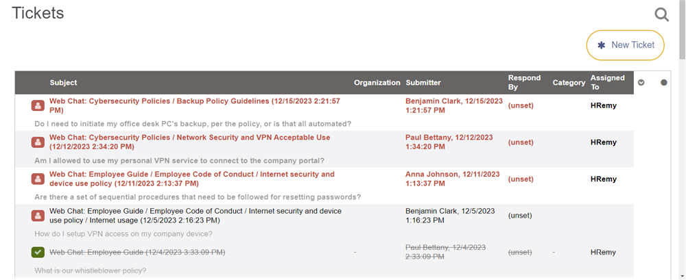
Task: Sort tickets by the Submitter column
Action: 423,83
